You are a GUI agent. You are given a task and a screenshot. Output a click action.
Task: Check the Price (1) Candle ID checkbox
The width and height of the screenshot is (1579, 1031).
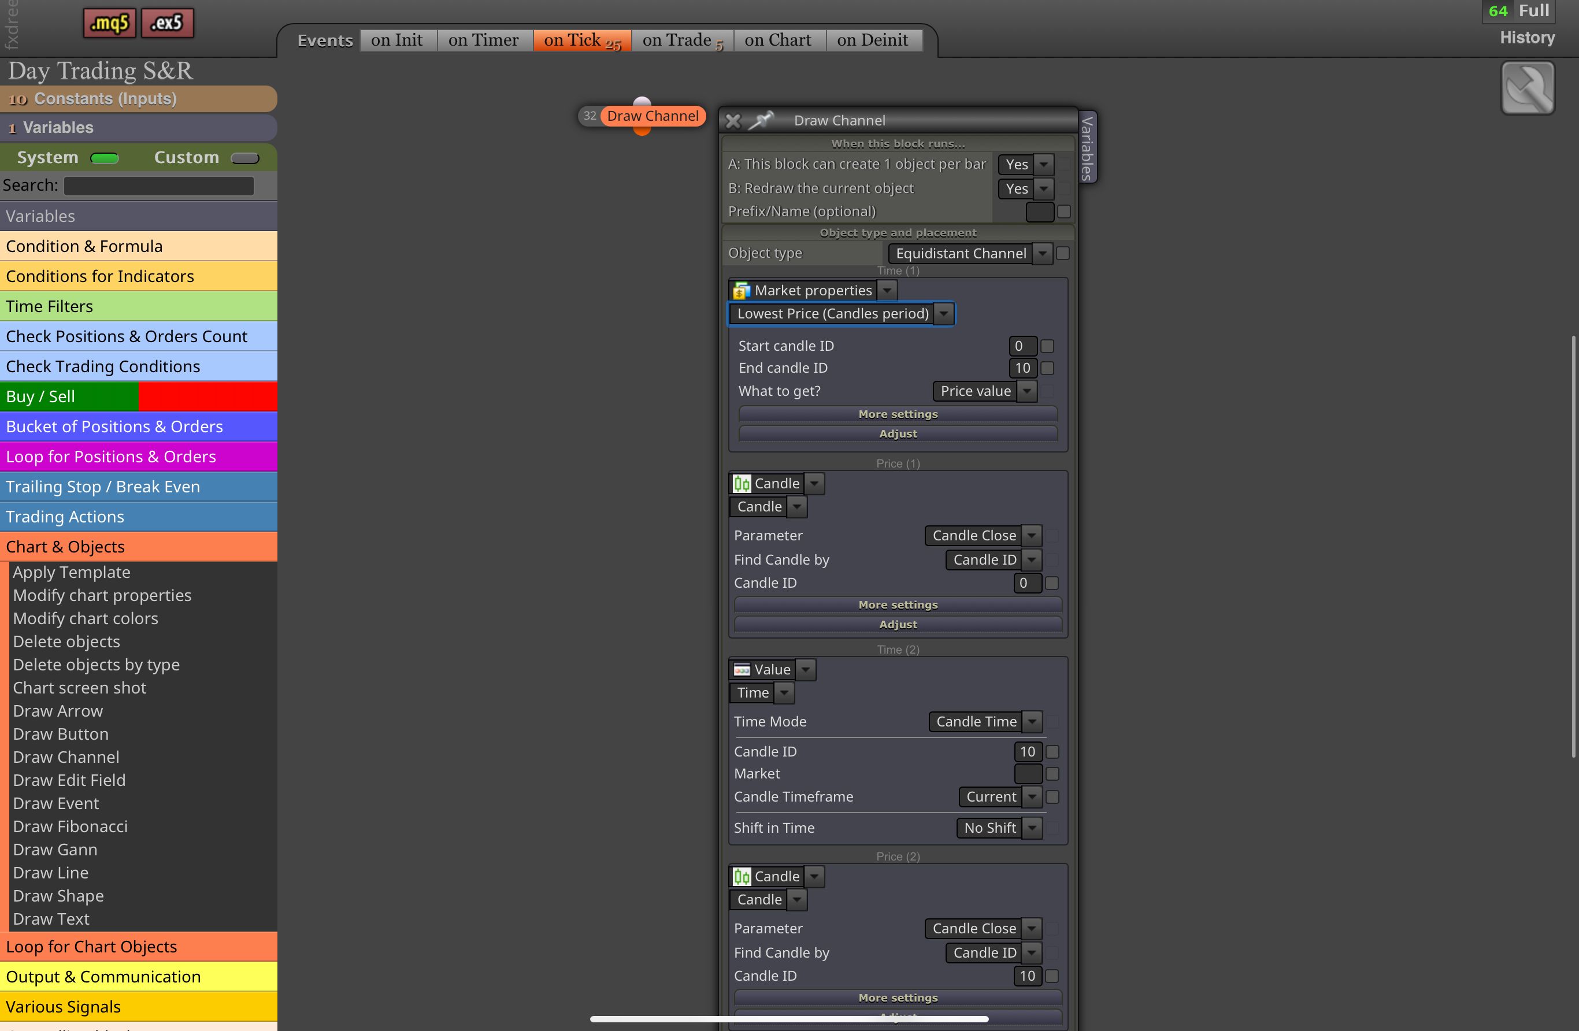[1051, 583]
